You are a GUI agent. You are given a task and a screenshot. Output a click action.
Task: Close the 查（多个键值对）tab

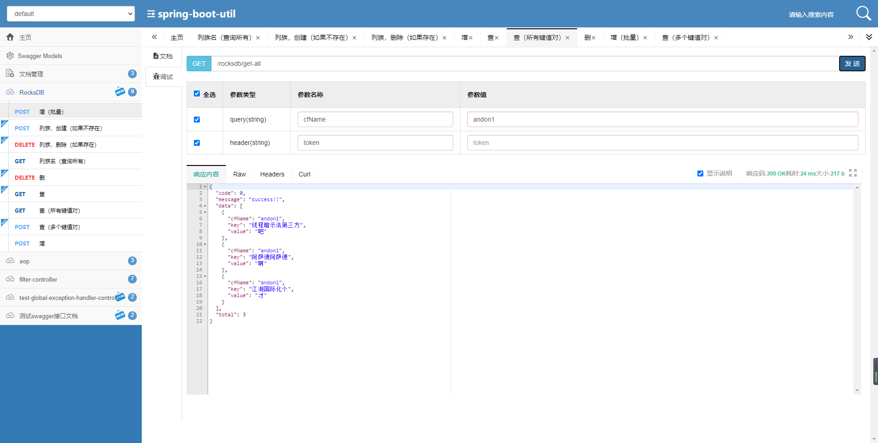coord(716,38)
